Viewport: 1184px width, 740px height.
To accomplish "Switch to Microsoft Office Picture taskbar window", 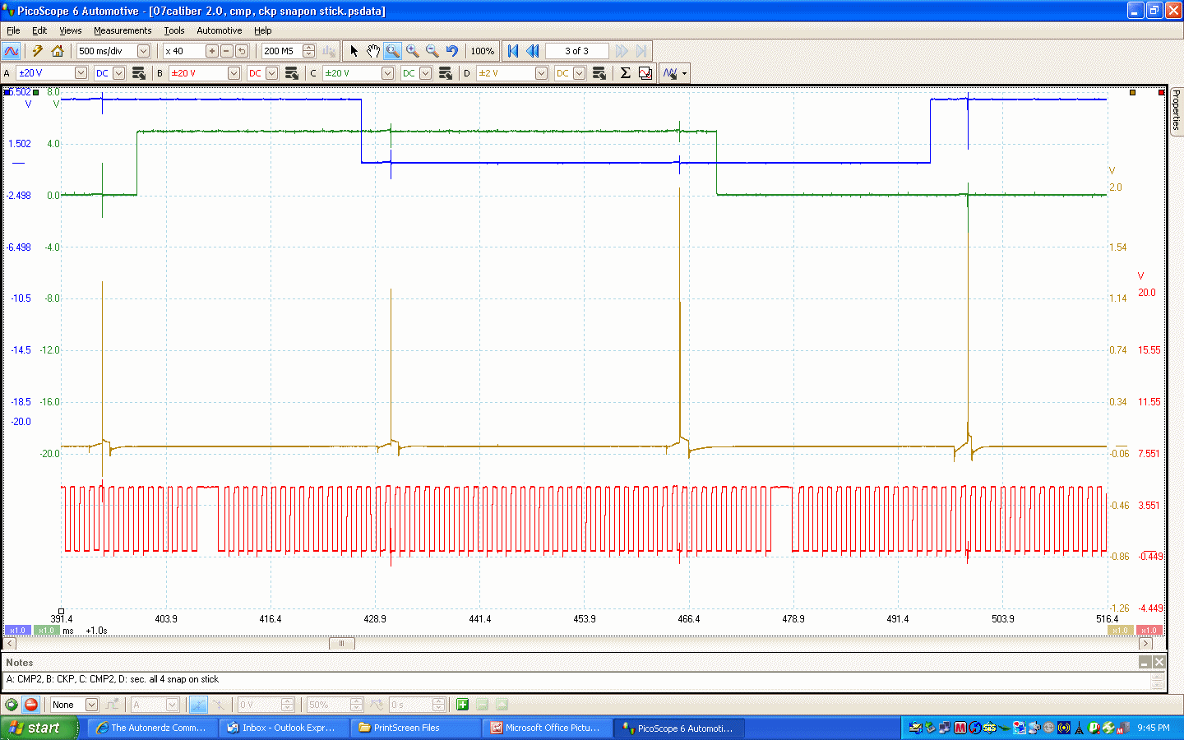I will tap(546, 728).
